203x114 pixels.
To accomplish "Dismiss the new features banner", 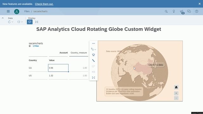I will (200, 4).
